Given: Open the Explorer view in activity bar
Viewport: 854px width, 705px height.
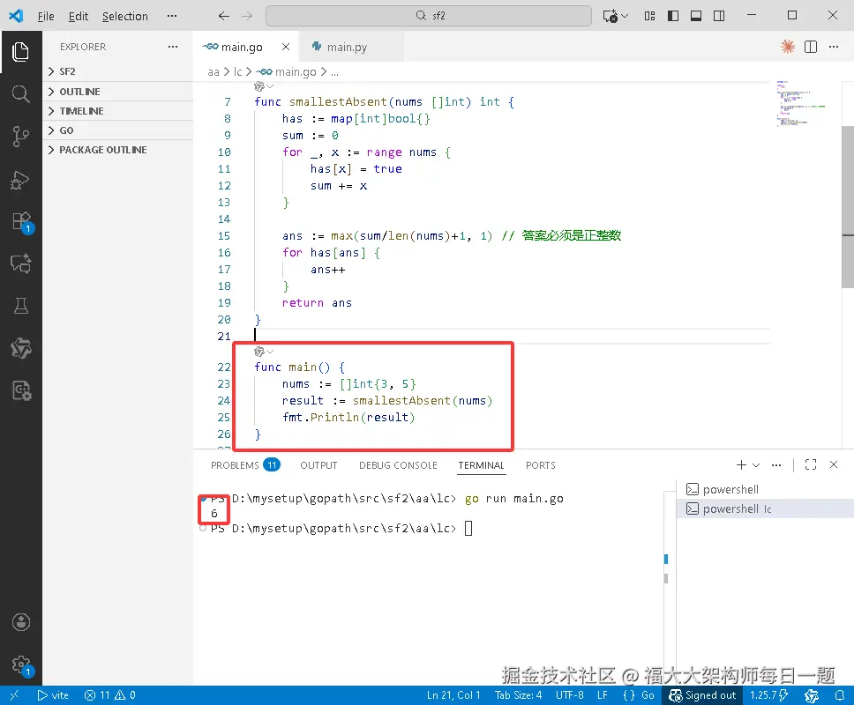Looking at the screenshot, I should (20, 52).
